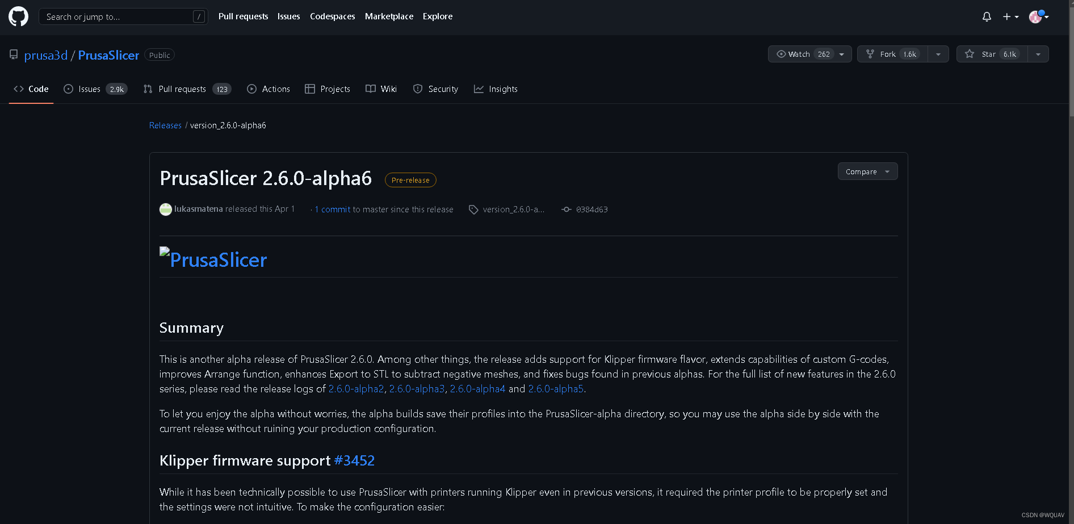Click the repository book icon

(x=14, y=55)
